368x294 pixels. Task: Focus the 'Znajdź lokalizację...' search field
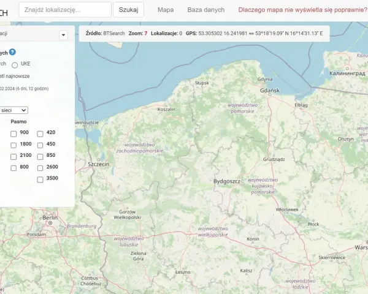tap(65, 10)
